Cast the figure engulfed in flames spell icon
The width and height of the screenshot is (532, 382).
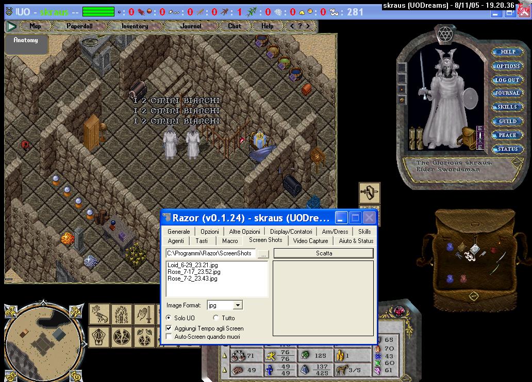click(x=122, y=314)
